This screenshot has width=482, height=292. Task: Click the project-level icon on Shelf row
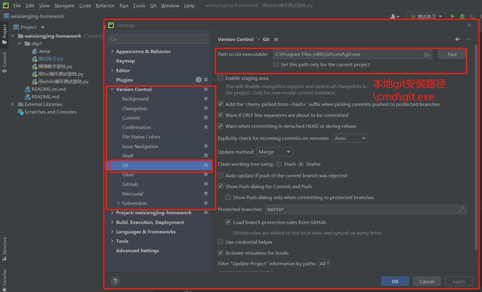[x=206, y=156]
